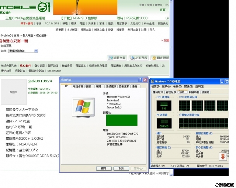
Task: Click the Mobile01 logo in the header
Action: point(25,7)
